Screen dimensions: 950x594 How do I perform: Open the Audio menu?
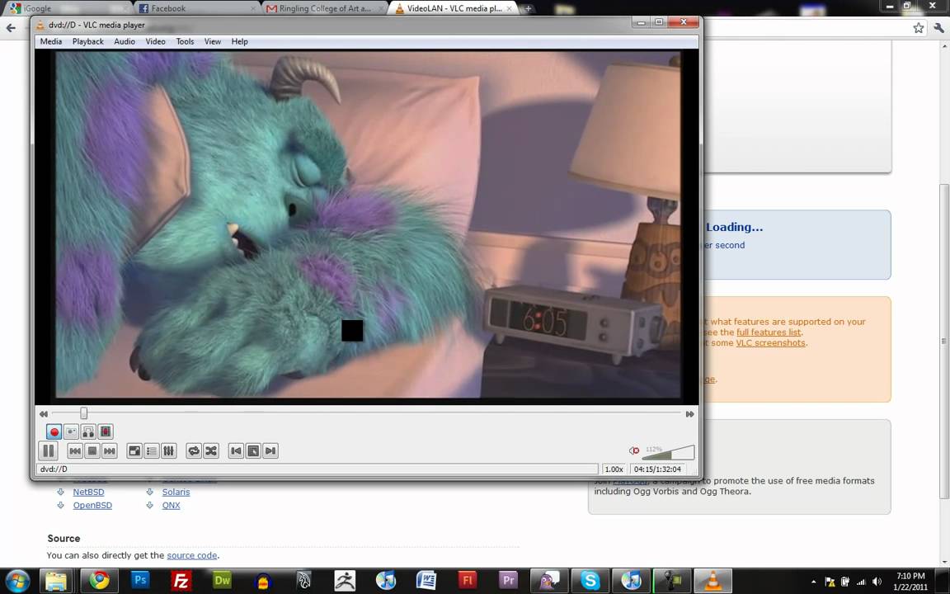[x=125, y=41]
